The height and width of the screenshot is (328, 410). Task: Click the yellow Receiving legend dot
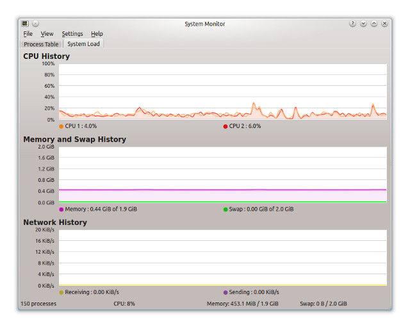click(61, 292)
